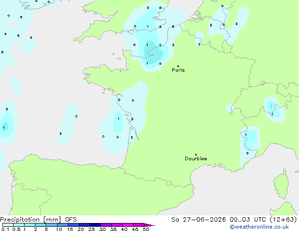Click the above-50 mm legend arrow tip
Image resolution: width=299 pixels, height=231 pixels.
pos(149,225)
